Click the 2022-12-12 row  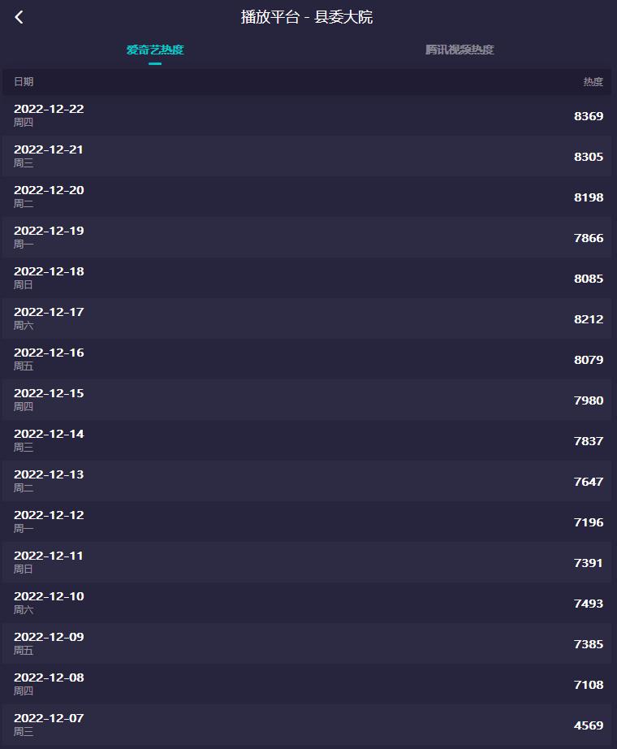[x=308, y=522]
